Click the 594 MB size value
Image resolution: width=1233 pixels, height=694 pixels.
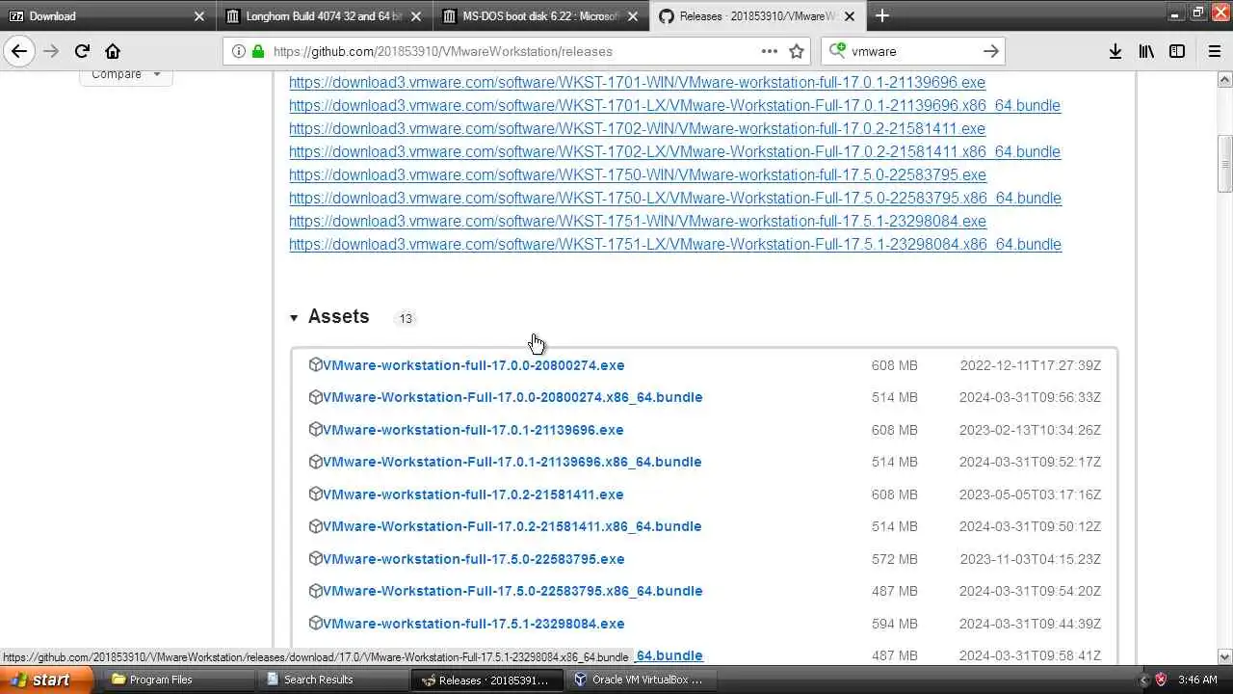click(x=894, y=624)
